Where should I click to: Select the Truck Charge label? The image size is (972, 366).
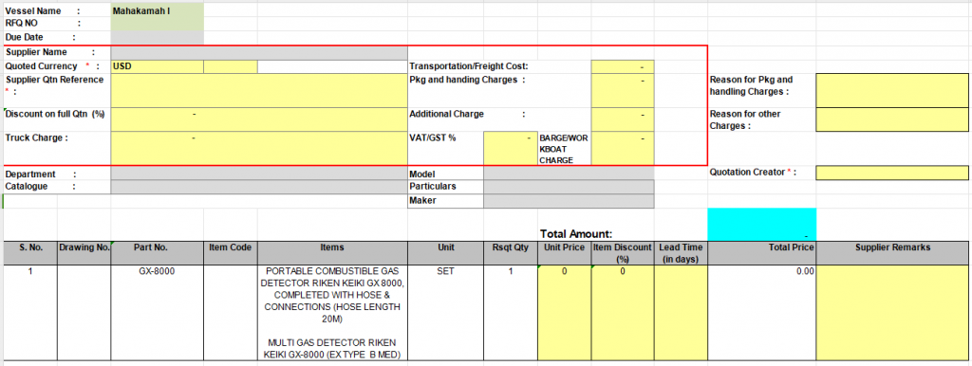click(37, 137)
